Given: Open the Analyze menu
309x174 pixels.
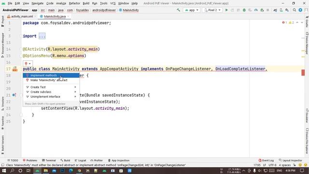Looking at the screenshot, I should (61, 3).
